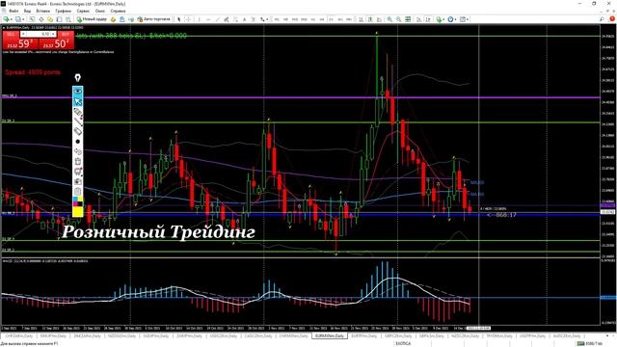Expand templates dropdown arrow
The width and height of the screenshot is (617, 347).
click(468, 19)
